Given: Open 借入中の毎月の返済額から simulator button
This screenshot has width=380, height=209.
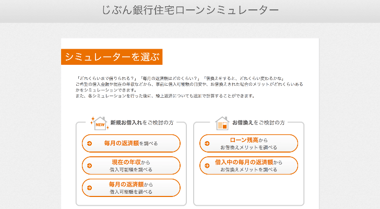Looking at the screenshot, I should tap(248, 166).
